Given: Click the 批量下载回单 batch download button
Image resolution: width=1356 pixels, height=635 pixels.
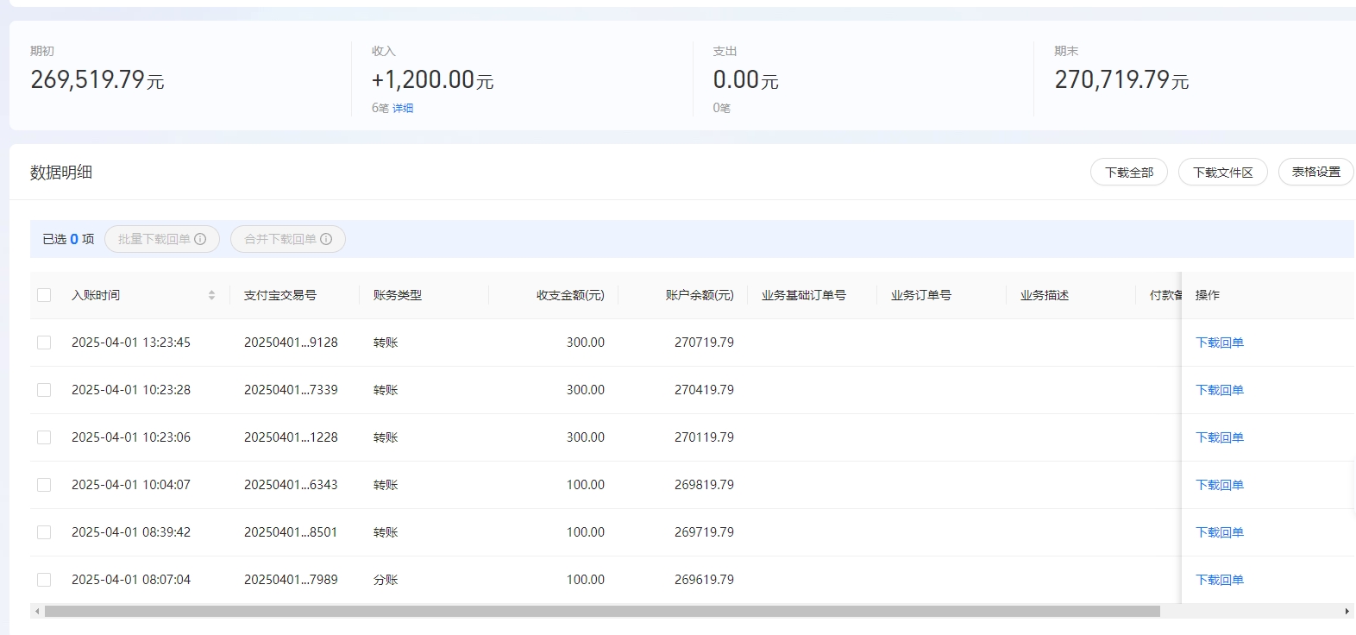Looking at the screenshot, I should point(154,239).
